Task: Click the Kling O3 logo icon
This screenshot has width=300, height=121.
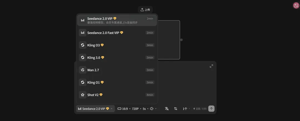Action: click(83, 45)
